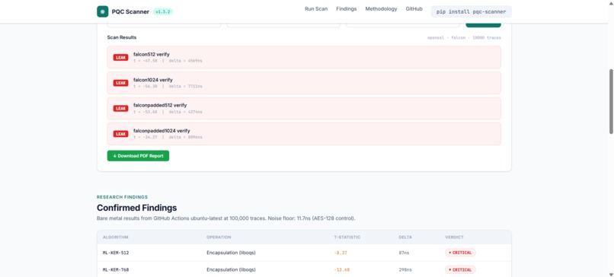The image size is (614, 277).
Task: Click the Scan Results heading
Action: point(122,37)
